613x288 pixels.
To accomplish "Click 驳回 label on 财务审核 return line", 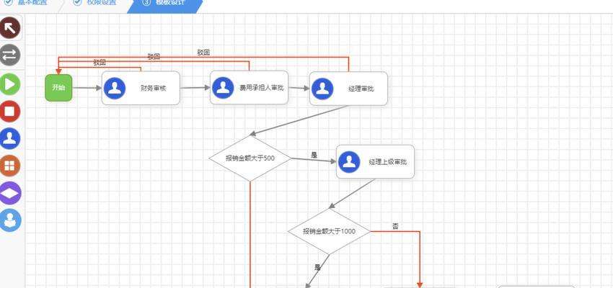I will [x=100, y=63].
